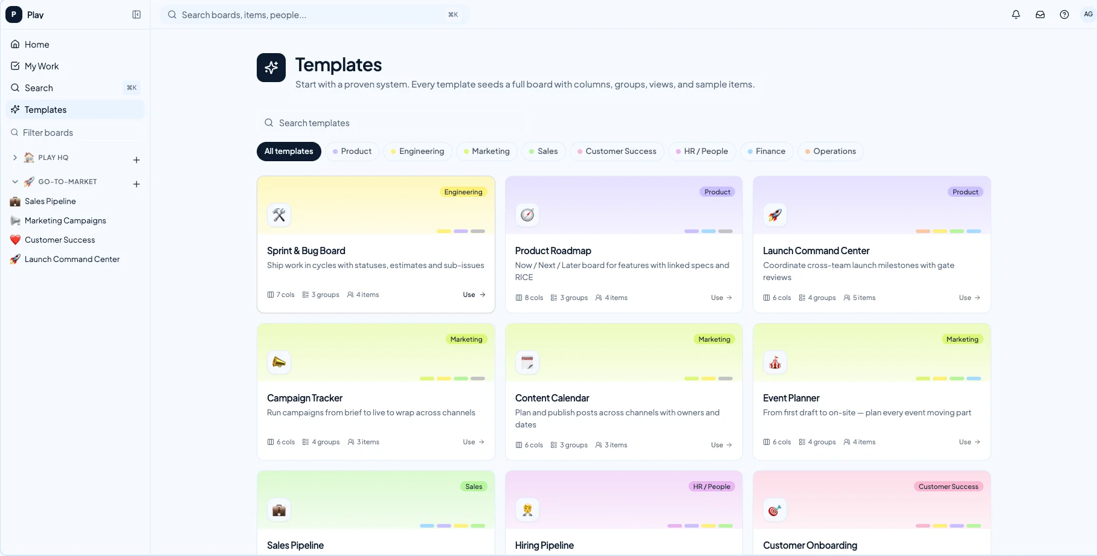Image resolution: width=1097 pixels, height=556 pixels.
Task: Click the Hiring Pipeline person icon
Action: pyautogui.click(x=527, y=510)
